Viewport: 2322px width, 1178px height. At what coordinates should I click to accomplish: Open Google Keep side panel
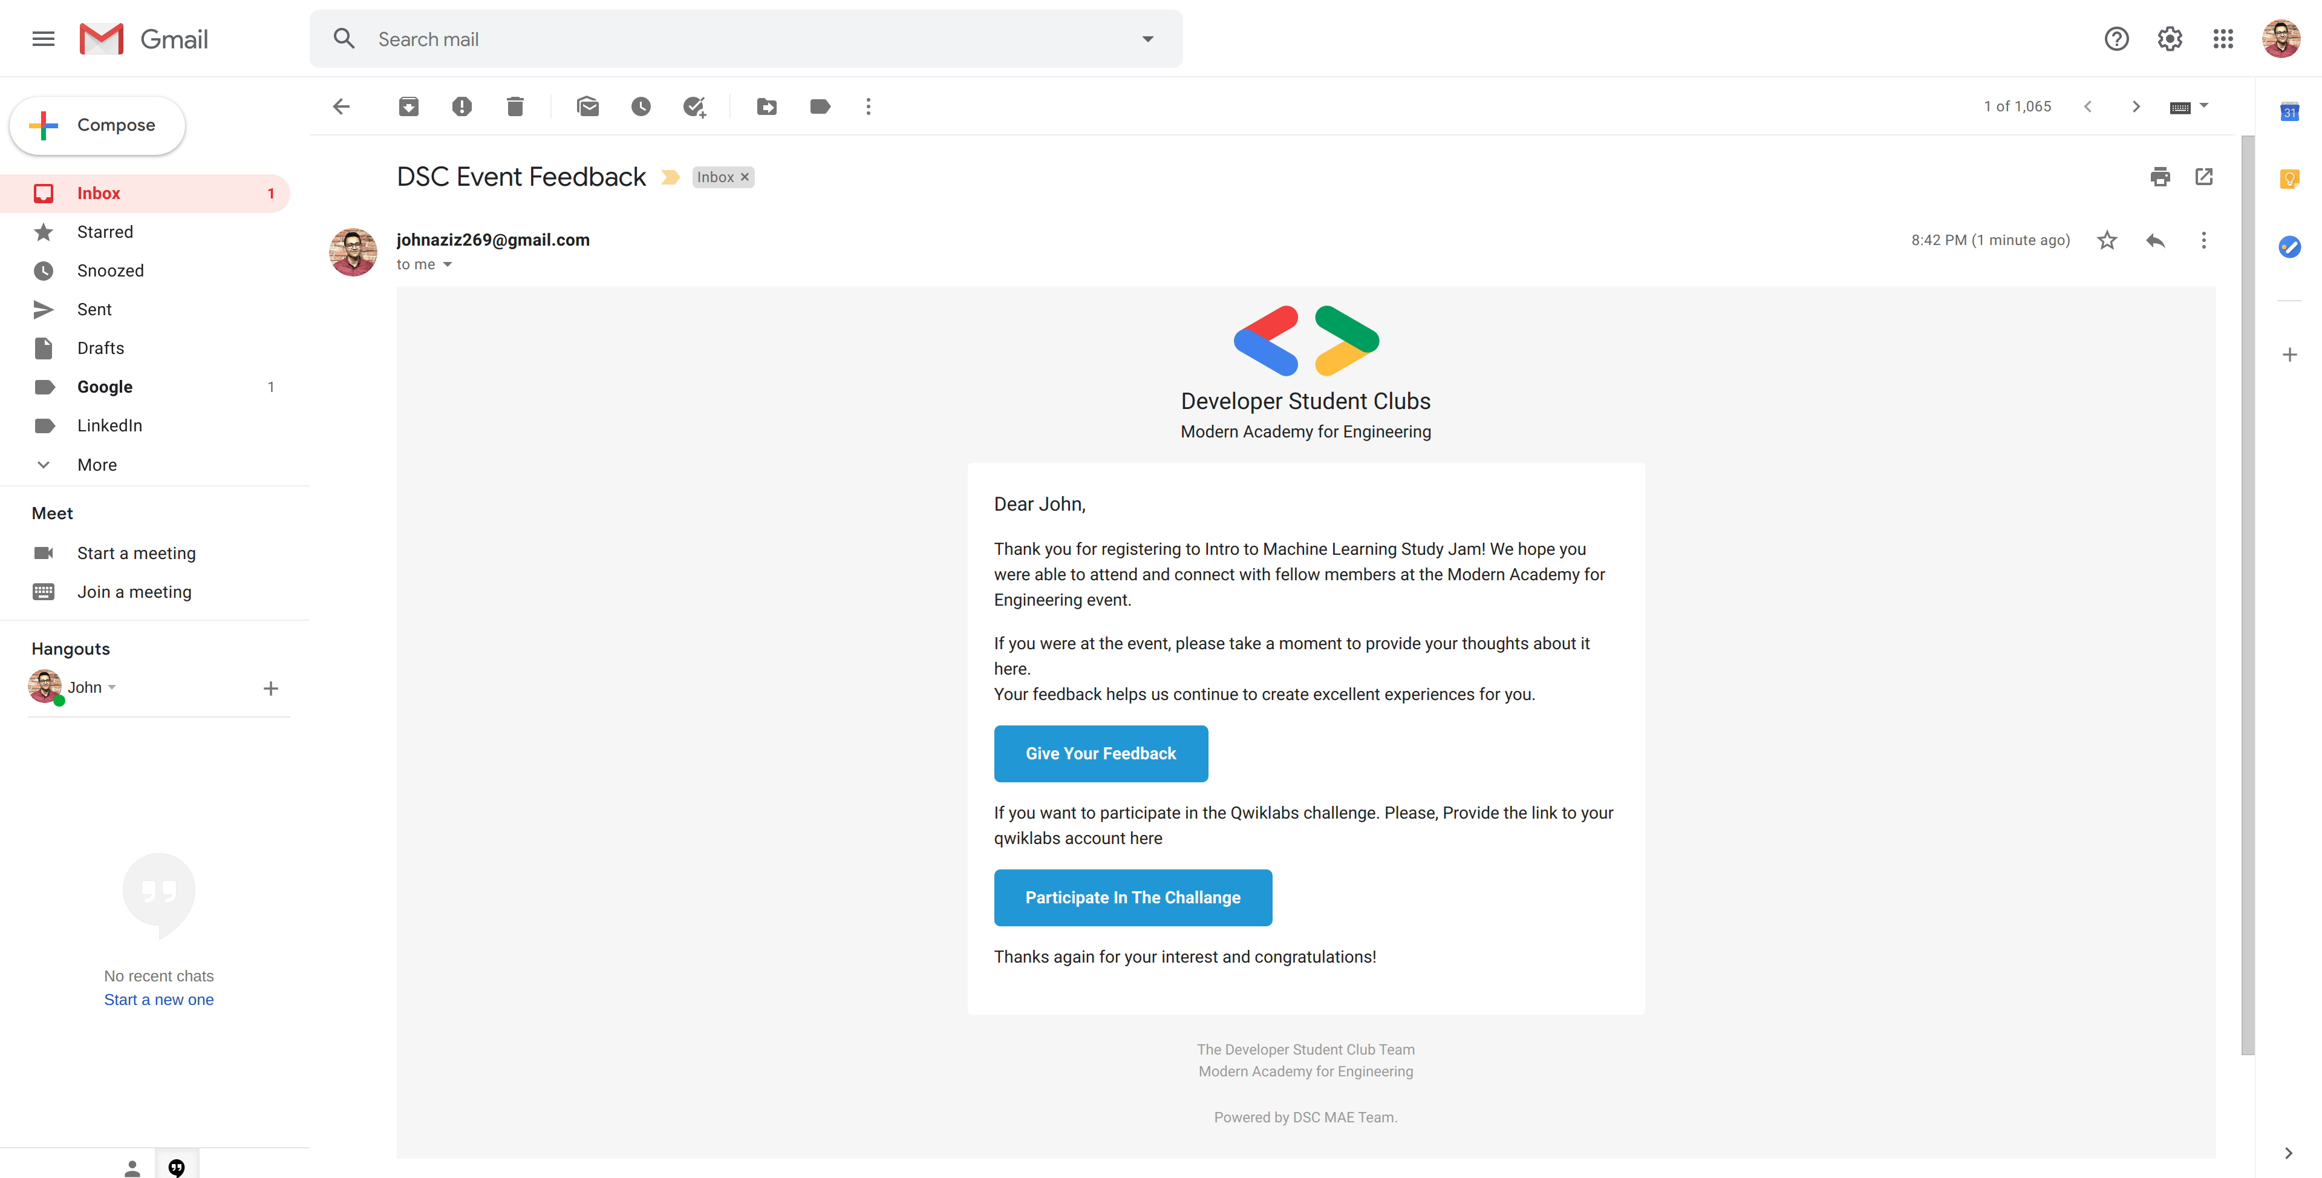2289,180
